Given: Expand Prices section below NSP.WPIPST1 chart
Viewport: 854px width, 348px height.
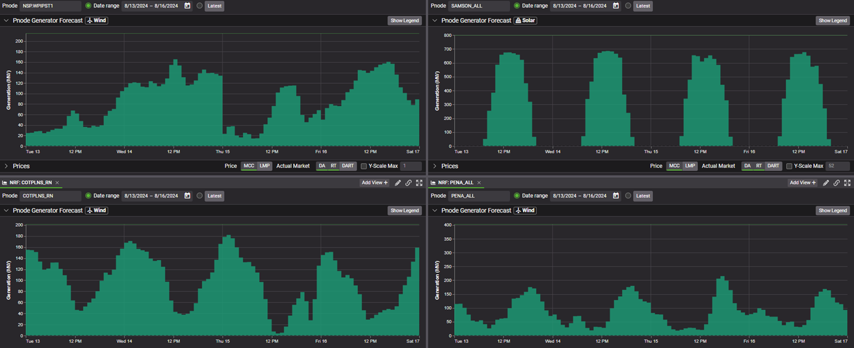Looking at the screenshot, I should pyautogui.click(x=6, y=166).
